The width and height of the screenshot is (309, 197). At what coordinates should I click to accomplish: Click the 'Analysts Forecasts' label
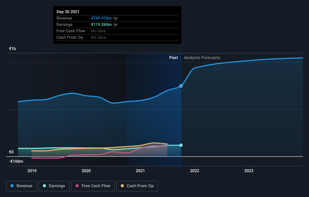pyautogui.click(x=202, y=58)
